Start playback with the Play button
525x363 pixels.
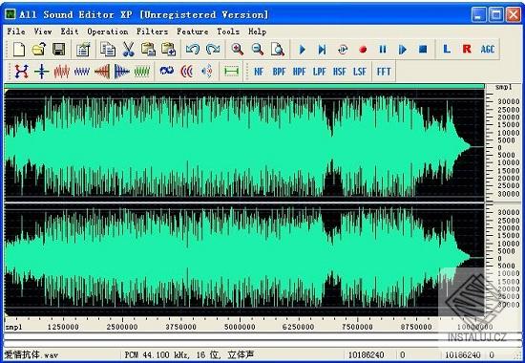click(x=302, y=50)
